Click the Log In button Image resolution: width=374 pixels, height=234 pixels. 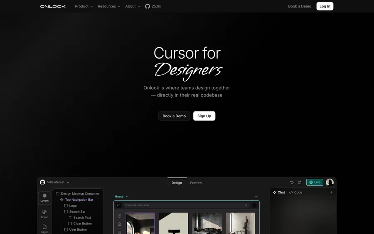coord(325,6)
